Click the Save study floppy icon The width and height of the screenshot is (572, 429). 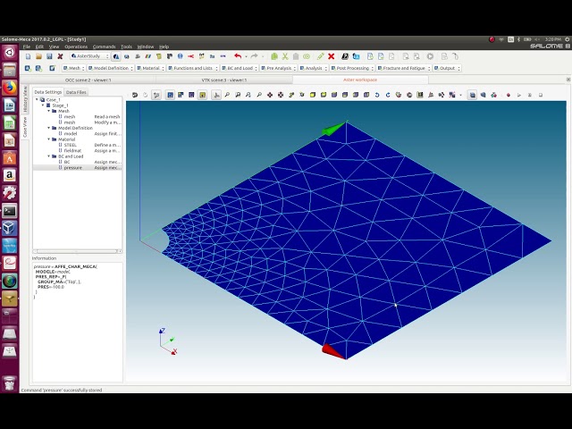(49, 56)
